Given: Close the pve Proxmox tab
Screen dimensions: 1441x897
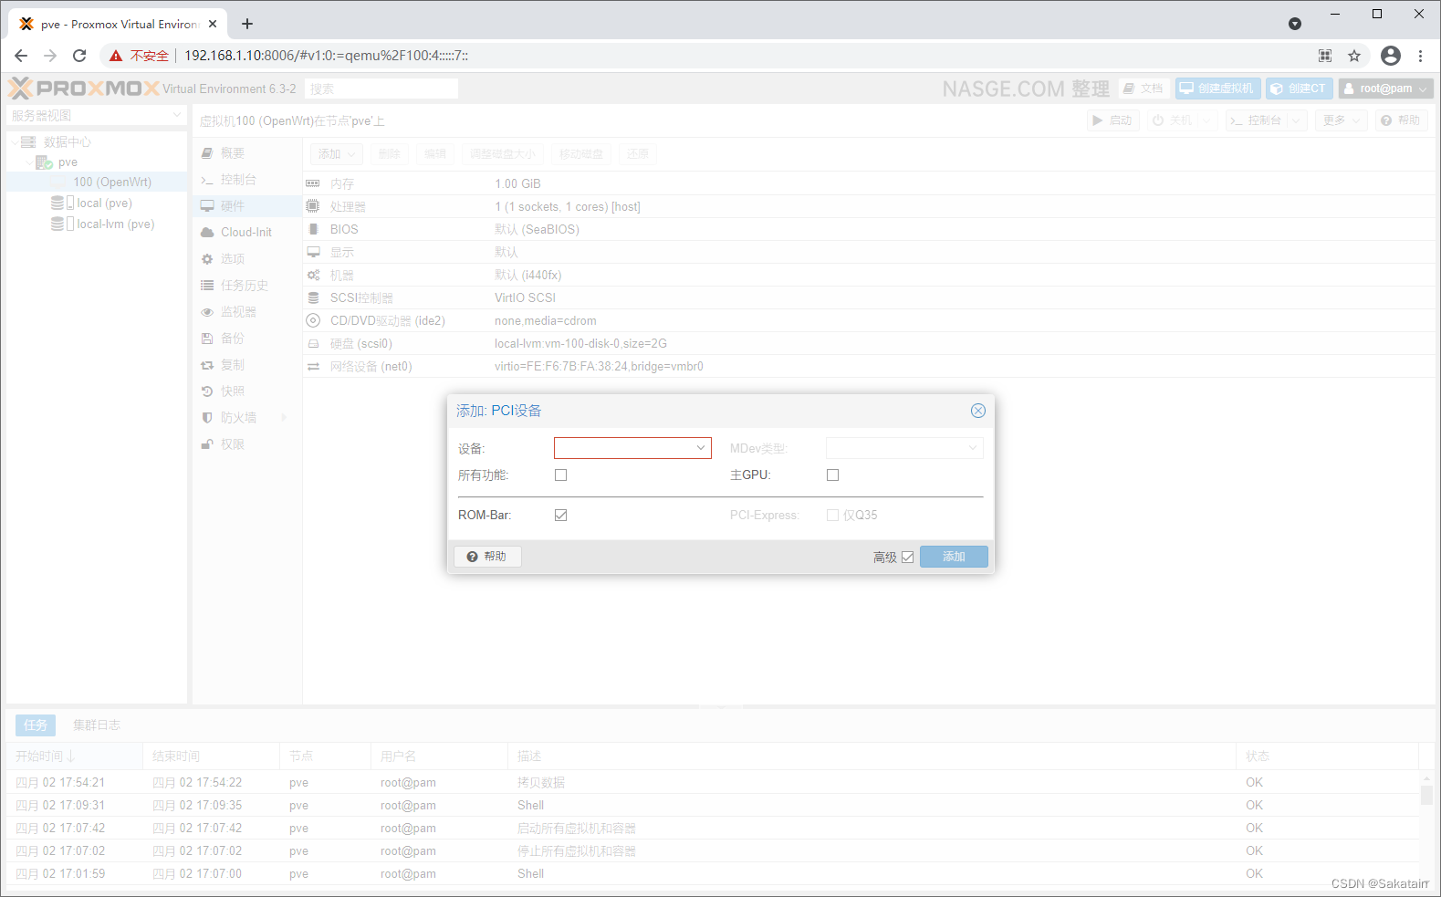Looking at the screenshot, I should (x=213, y=24).
